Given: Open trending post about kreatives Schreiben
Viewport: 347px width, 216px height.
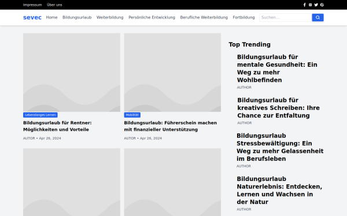Looking at the screenshot, I should click(x=278, y=108).
